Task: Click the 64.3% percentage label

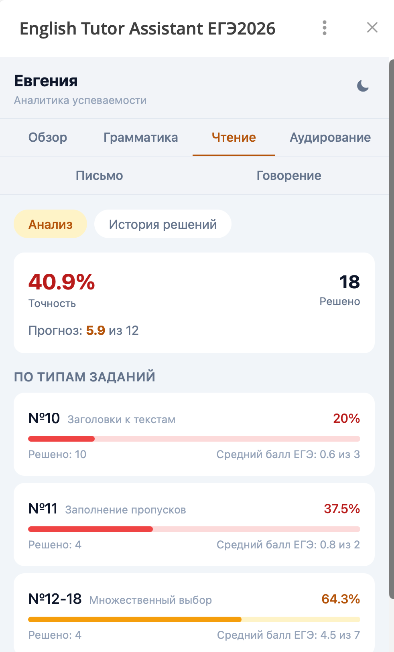Action: (341, 599)
